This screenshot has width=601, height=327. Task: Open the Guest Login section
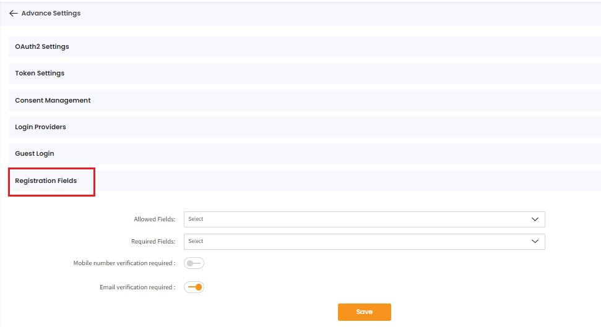35,153
